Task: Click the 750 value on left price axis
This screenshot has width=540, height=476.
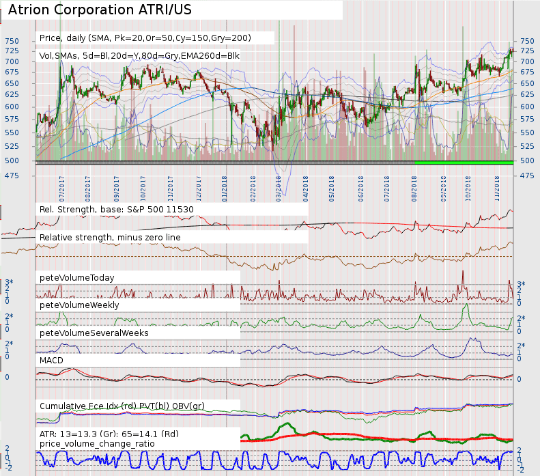Action: [12, 41]
